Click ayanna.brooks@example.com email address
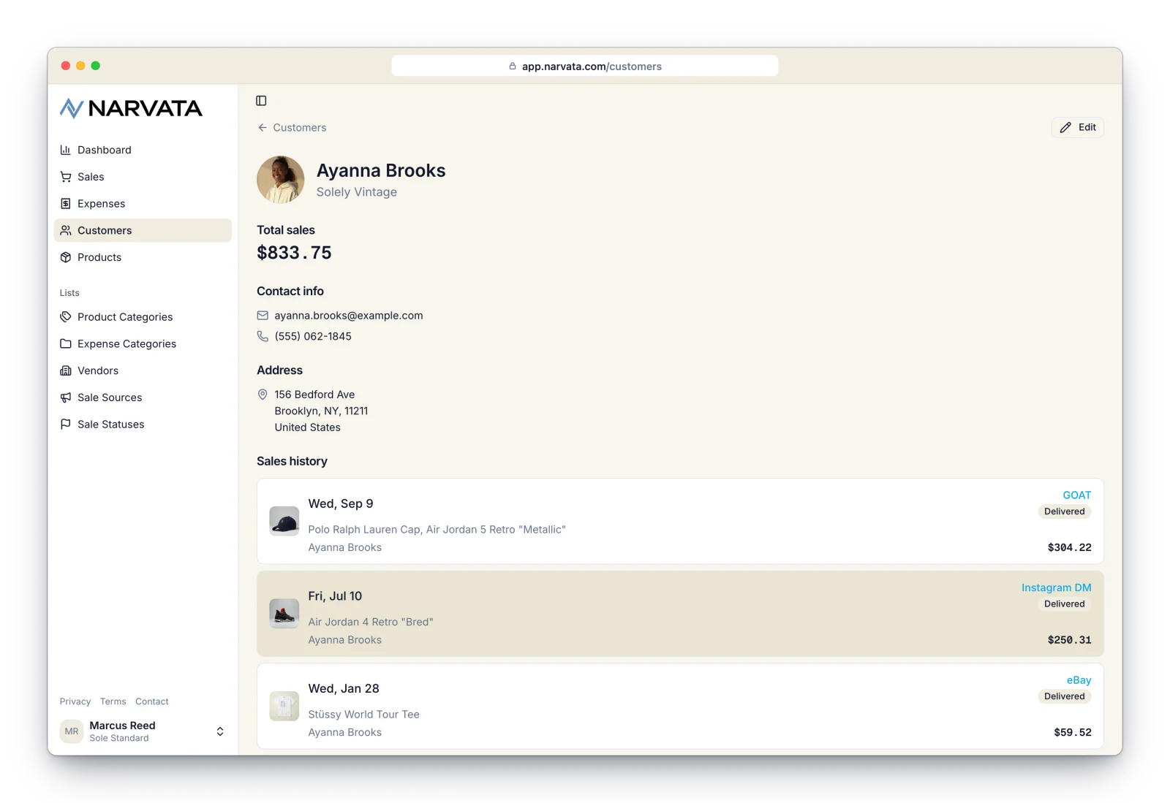The width and height of the screenshot is (1170, 803). pos(349,316)
